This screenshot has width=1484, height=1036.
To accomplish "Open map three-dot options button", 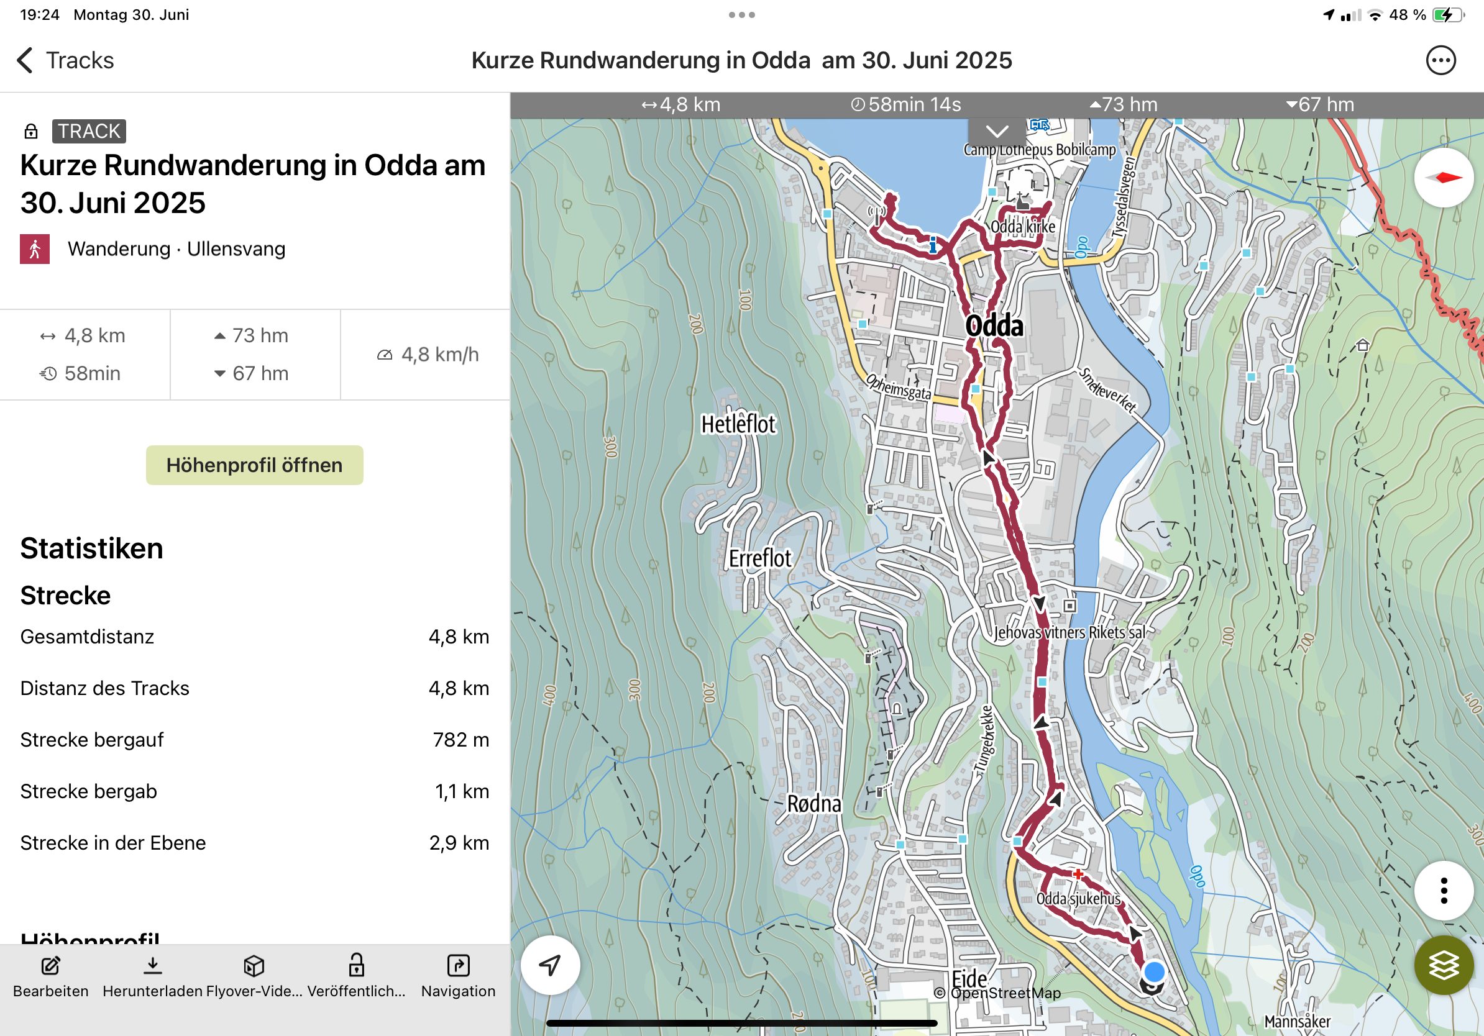I will [1443, 891].
